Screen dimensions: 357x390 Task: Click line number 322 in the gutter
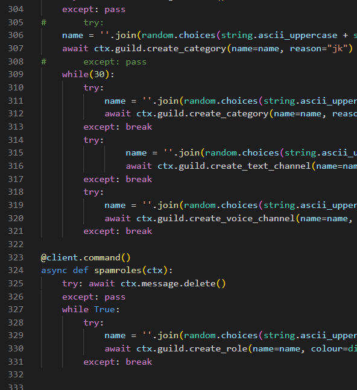pos(16,244)
